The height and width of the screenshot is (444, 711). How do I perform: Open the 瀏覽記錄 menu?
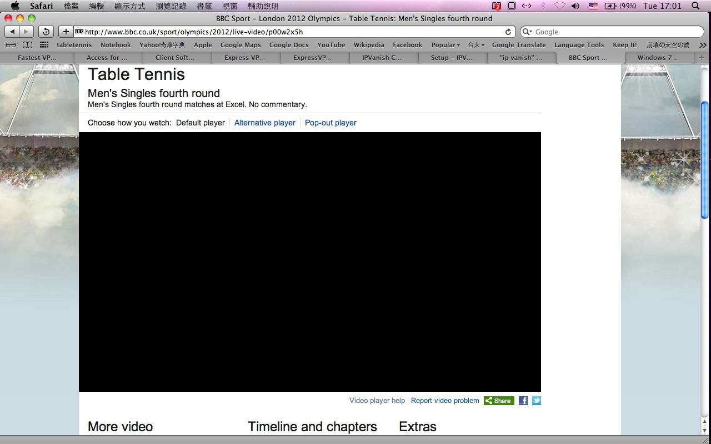coord(171,6)
